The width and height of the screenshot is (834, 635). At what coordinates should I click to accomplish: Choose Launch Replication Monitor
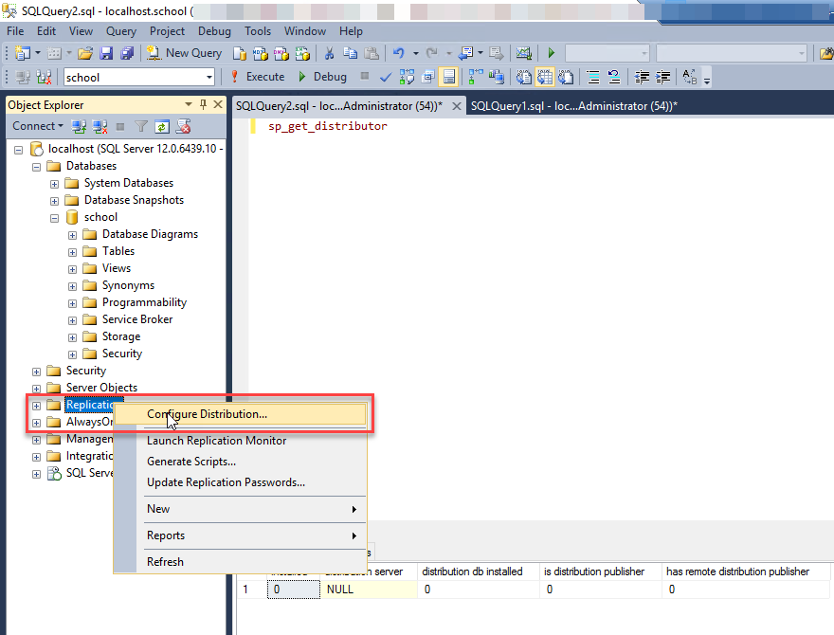(216, 441)
